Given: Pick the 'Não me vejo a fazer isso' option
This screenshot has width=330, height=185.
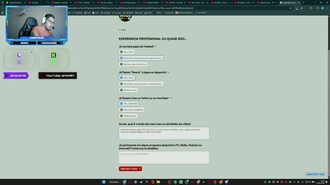Looking at the screenshot, I should point(133,64).
